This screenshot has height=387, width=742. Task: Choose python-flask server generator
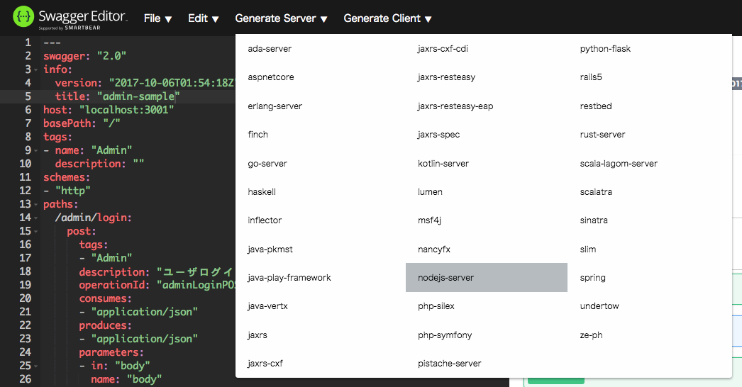click(605, 49)
